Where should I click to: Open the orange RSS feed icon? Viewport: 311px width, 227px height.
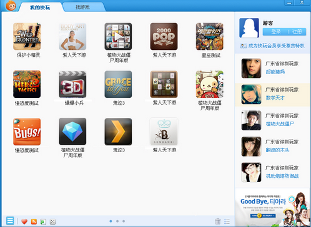coord(34,221)
